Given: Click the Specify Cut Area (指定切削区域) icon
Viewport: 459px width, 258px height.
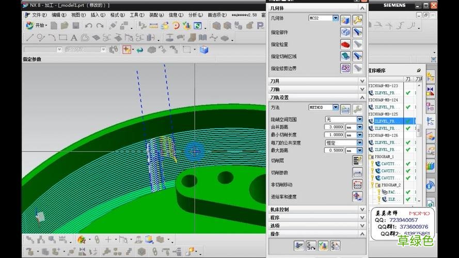Looking at the screenshot, I should point(345,56).
